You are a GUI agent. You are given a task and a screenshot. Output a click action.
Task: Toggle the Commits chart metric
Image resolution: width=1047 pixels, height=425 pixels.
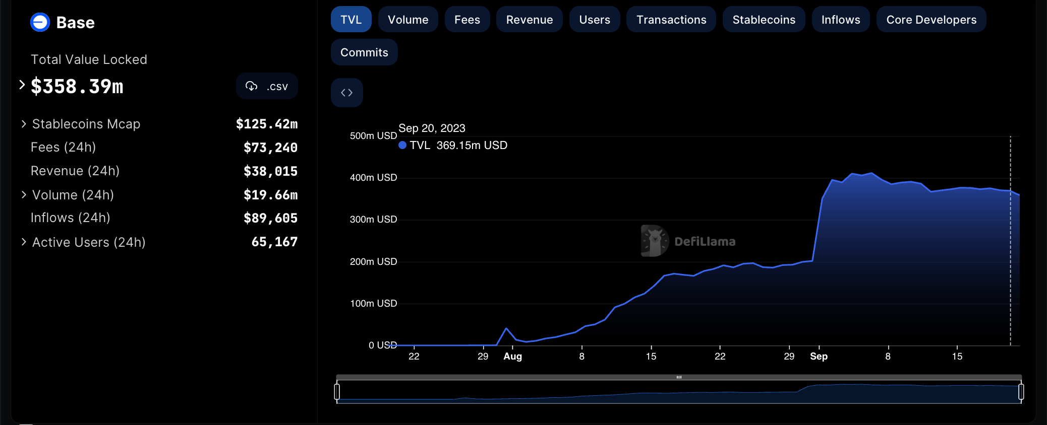click(364, 52)
